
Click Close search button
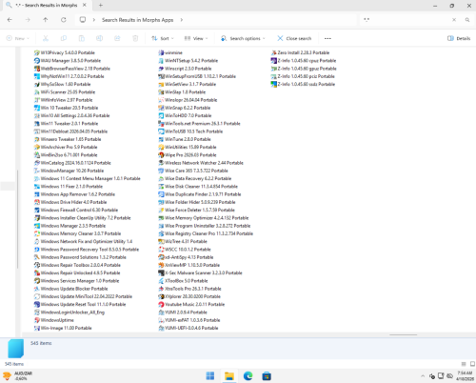pos(294,38)
